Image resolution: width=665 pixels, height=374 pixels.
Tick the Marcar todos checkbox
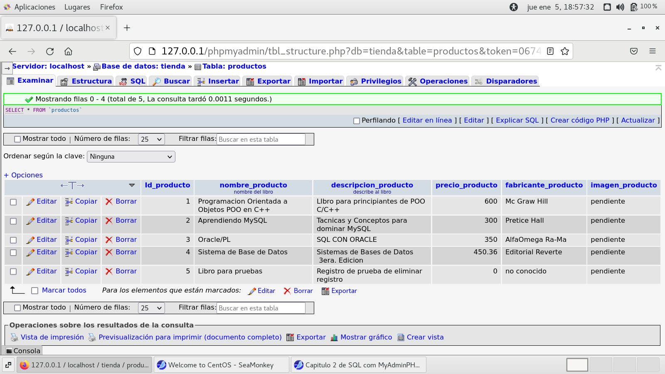(35, 291)
